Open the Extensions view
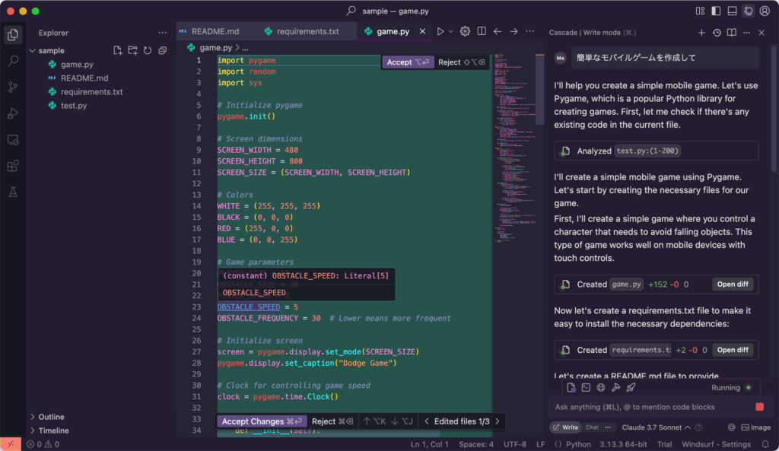The image size is (779, 451). (x=14, y=166)
